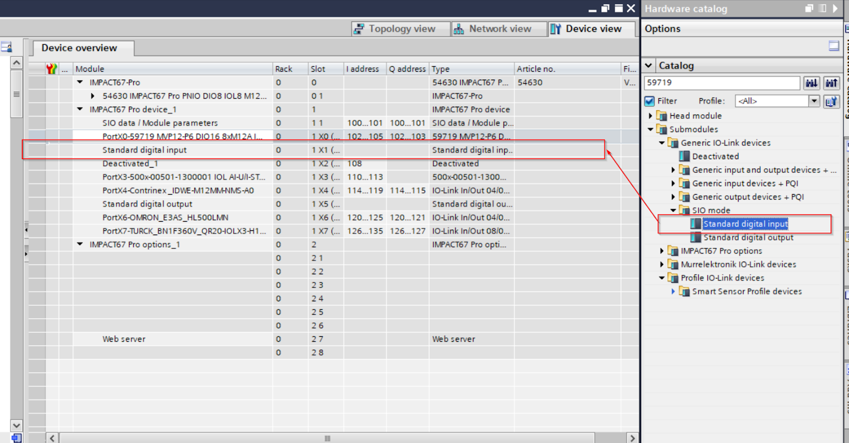Viewport: 849px width, 443px height.
Task: Click the Slot column header
Action: tap(326, 69)
